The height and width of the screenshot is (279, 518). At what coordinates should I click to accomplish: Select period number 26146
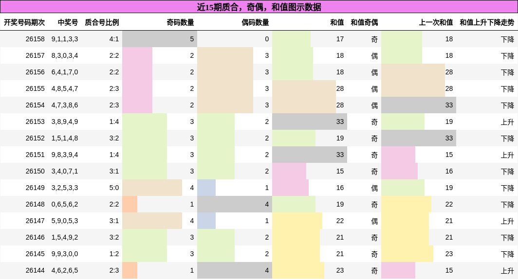[x=35, y=237]
